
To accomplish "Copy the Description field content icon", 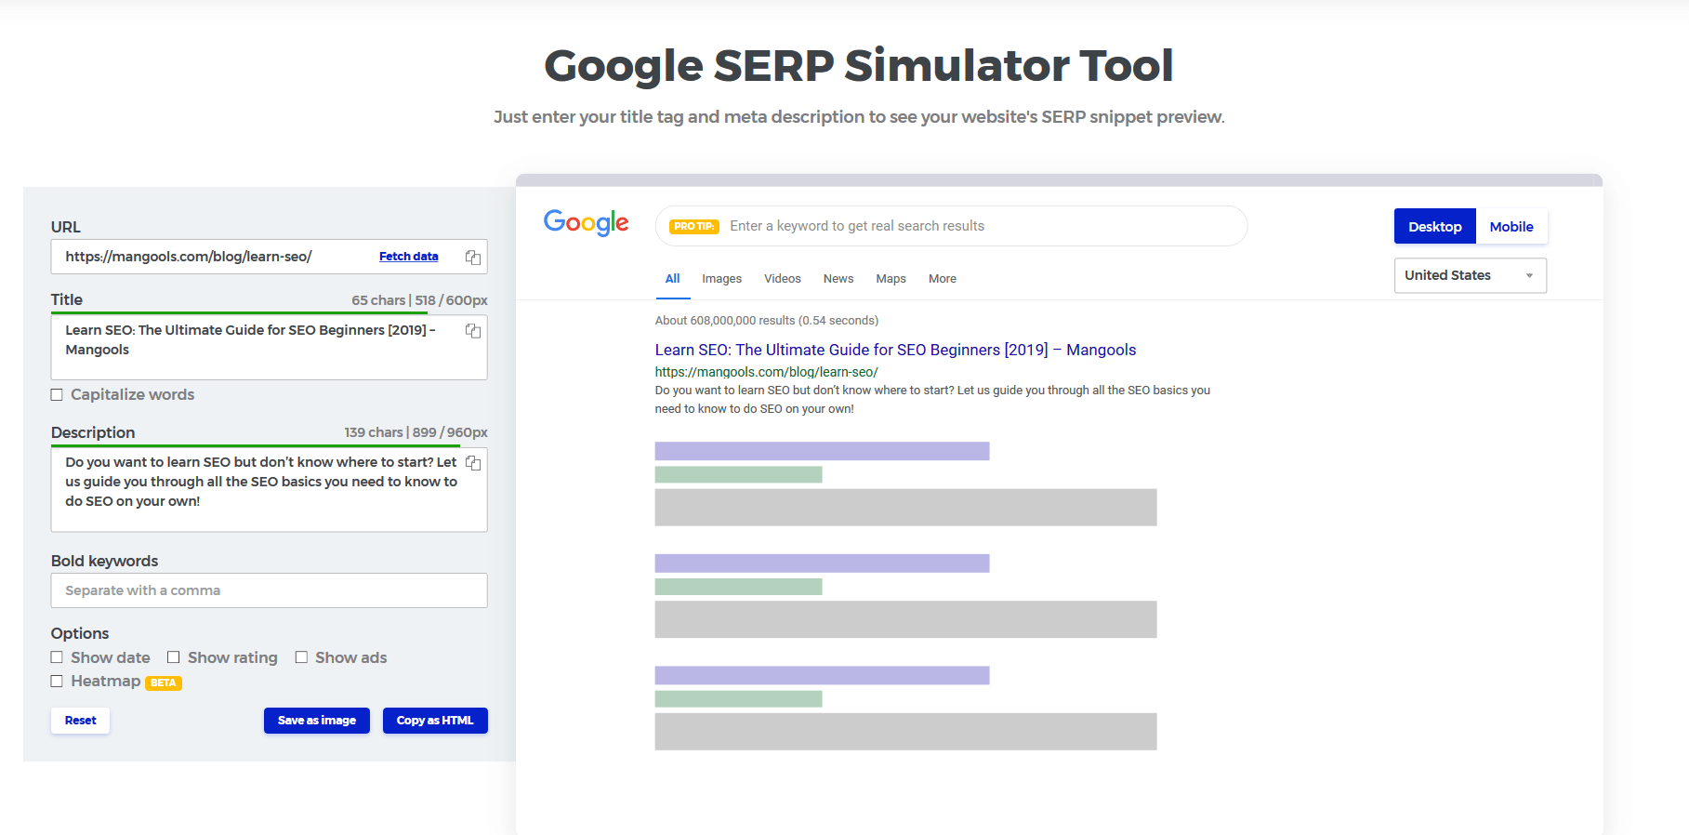I will (x=473, y=463).
